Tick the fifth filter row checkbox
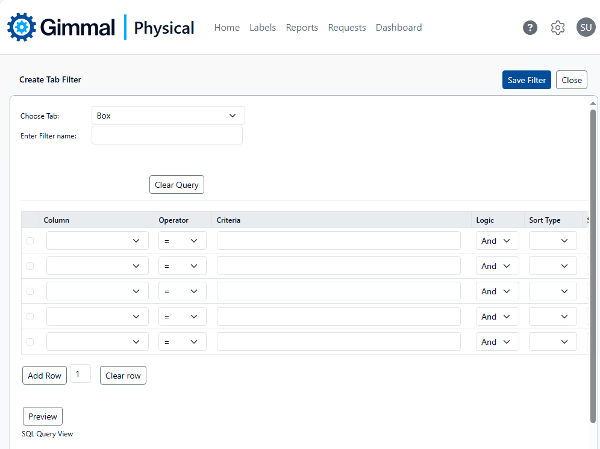The image size is (600, 449). pos(30,342)
